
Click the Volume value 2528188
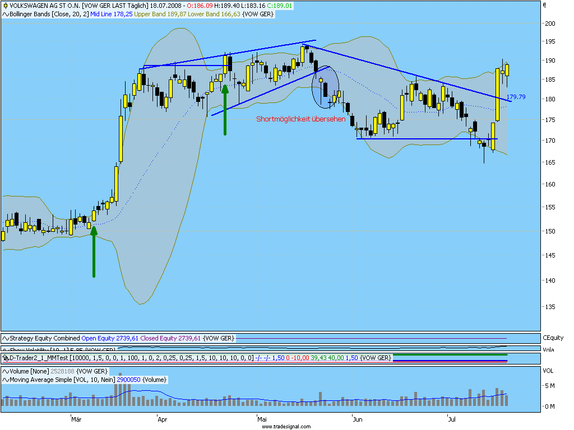pyautogui.click(x=62, y=372)
